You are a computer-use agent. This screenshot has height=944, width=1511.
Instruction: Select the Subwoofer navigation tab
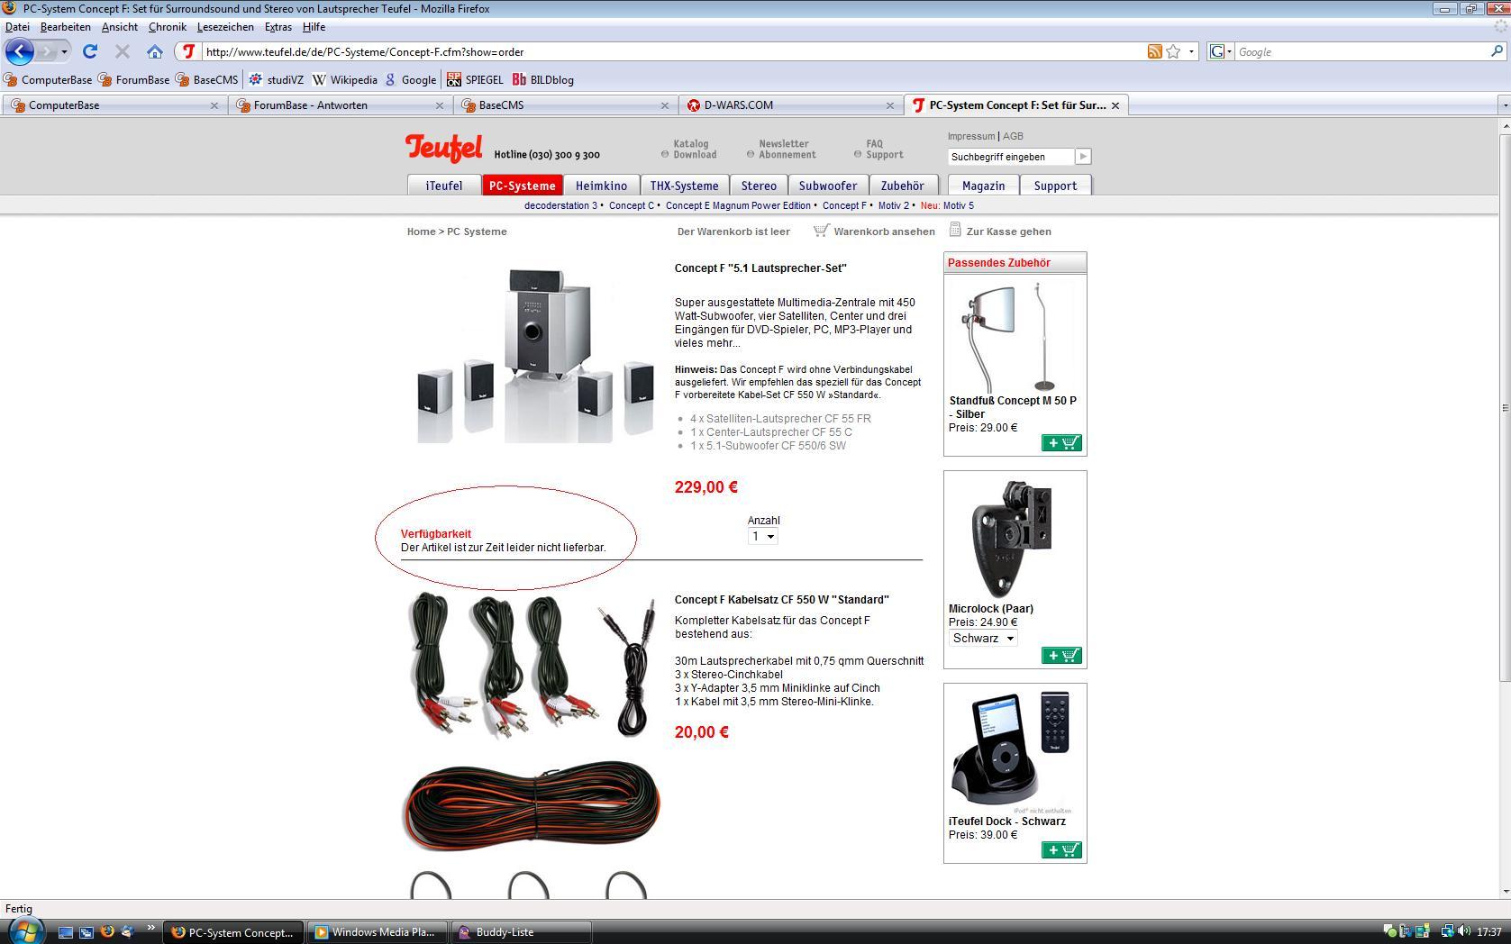pyautogui.click(x=828, y=186)
